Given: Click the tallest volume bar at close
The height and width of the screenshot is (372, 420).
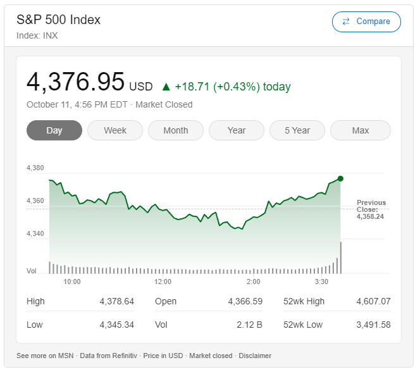Looking at the screenshot, I should coord(341,257).
